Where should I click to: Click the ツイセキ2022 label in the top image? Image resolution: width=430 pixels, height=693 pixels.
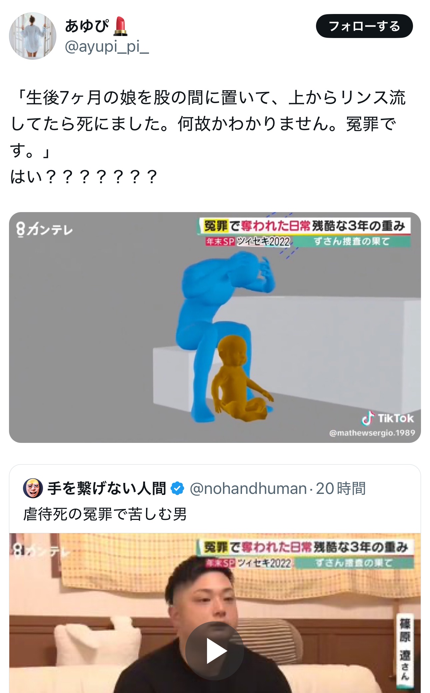pos(263,241)
